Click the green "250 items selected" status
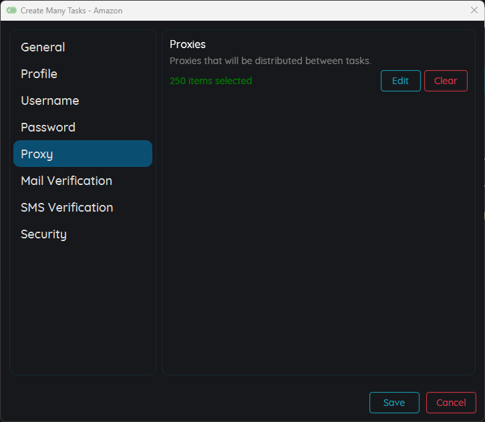 tap(210, 81)
